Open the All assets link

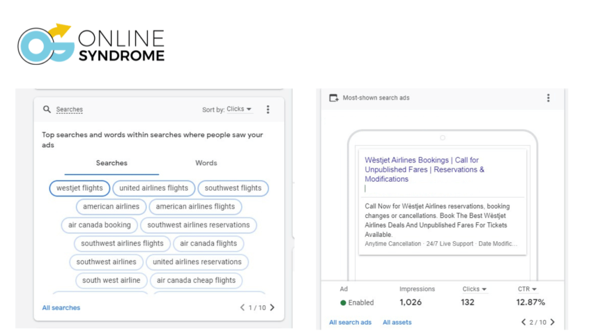pos(397,322)
